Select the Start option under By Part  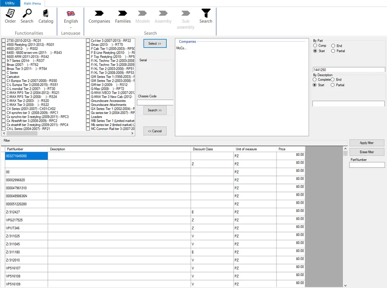315,51
